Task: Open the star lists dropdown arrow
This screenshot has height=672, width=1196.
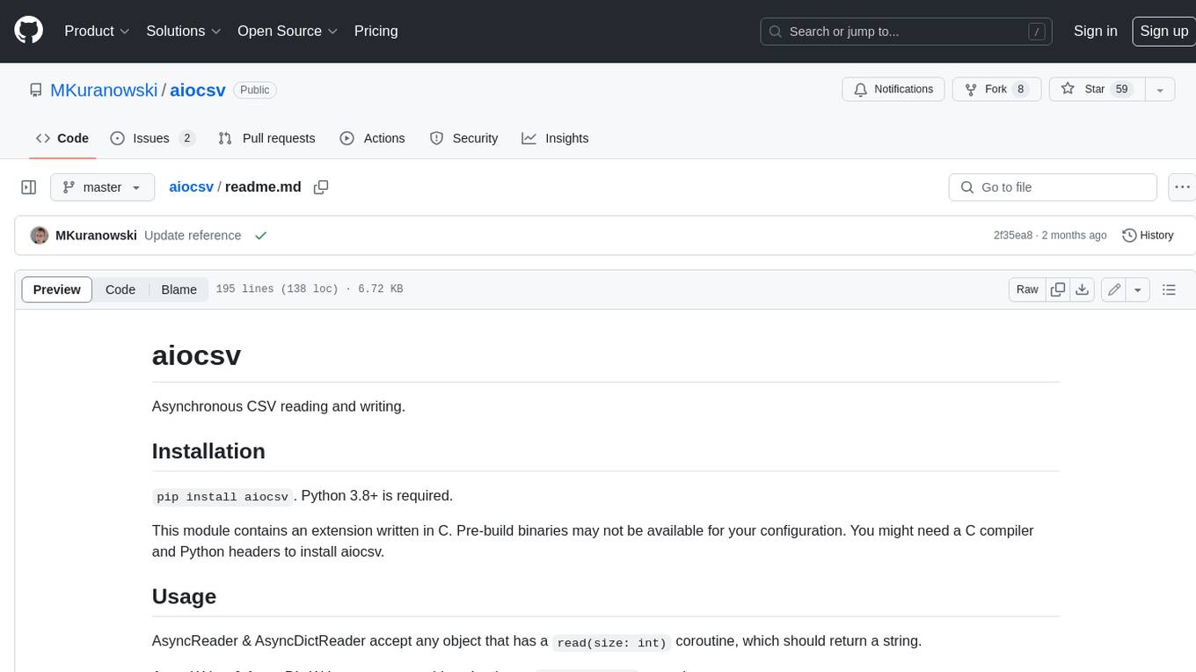Action: coord(1160,90)
